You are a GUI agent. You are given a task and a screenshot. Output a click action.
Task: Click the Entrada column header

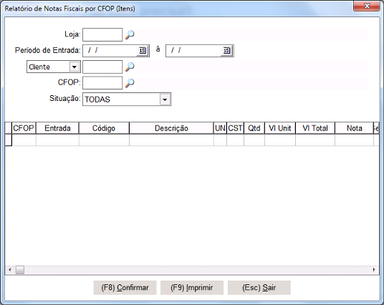click(57, 128)
